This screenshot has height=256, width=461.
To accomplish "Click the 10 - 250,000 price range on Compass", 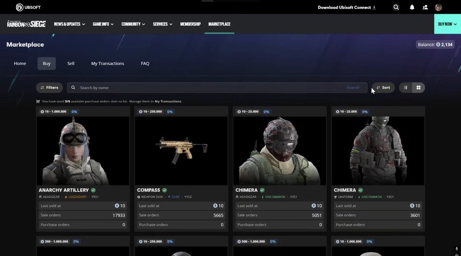I will (x=151, y=112).
